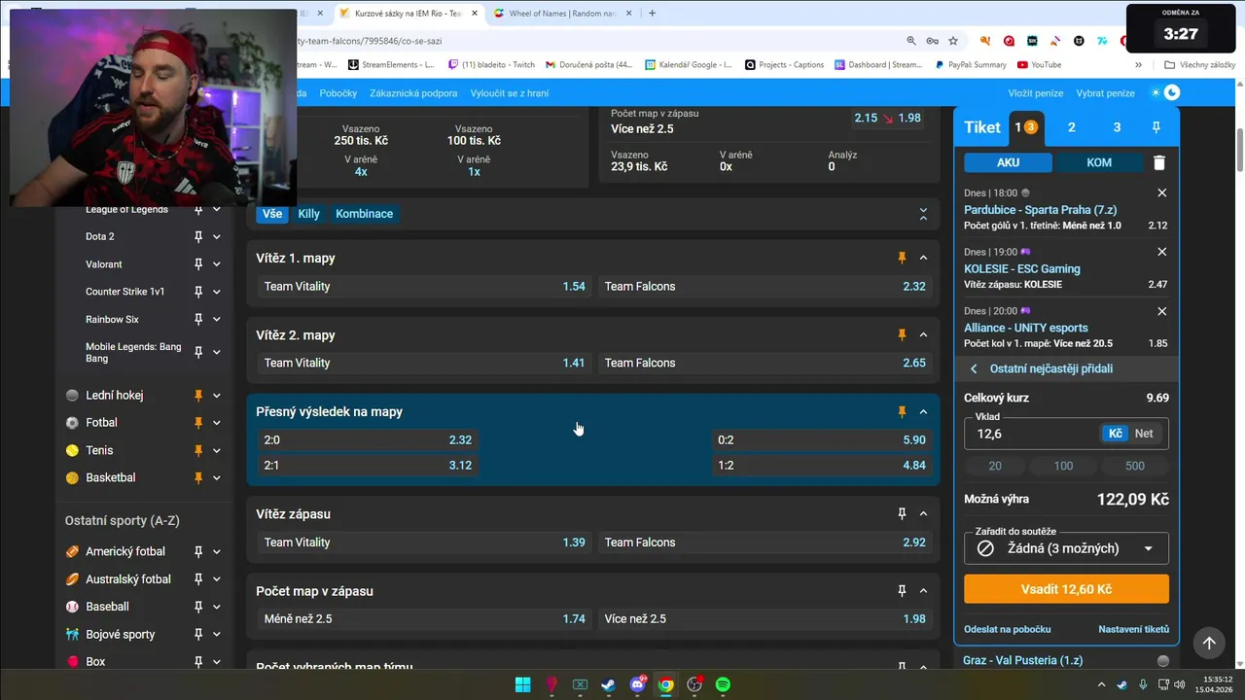Switch to ticket tab 1

[x=1025, y=127]
